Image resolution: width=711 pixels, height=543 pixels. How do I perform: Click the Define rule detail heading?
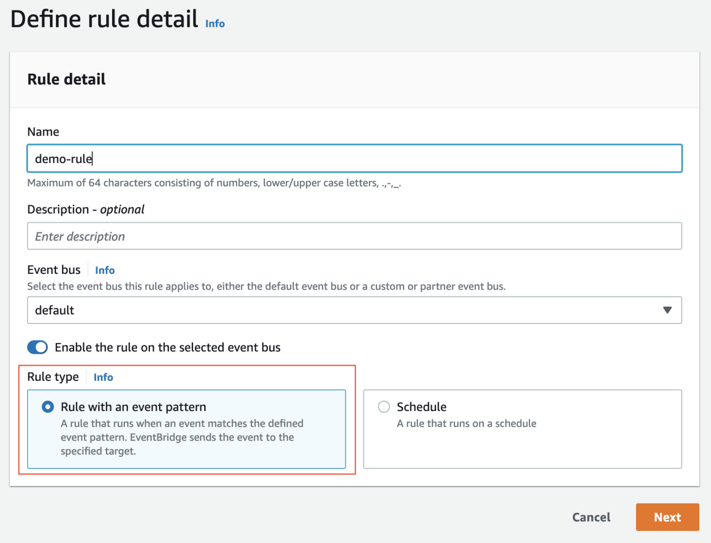click(103, 19)
